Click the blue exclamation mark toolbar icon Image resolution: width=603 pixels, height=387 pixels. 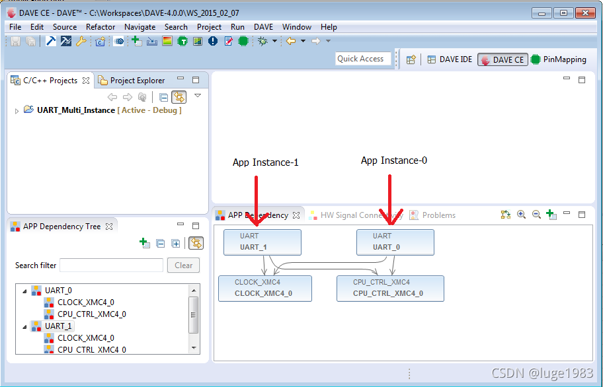tap(213, 41)
